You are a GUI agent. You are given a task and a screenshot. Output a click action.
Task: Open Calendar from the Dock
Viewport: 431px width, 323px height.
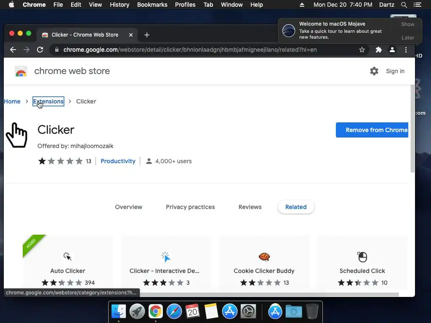pyautogui.click(x=192, y=311)
